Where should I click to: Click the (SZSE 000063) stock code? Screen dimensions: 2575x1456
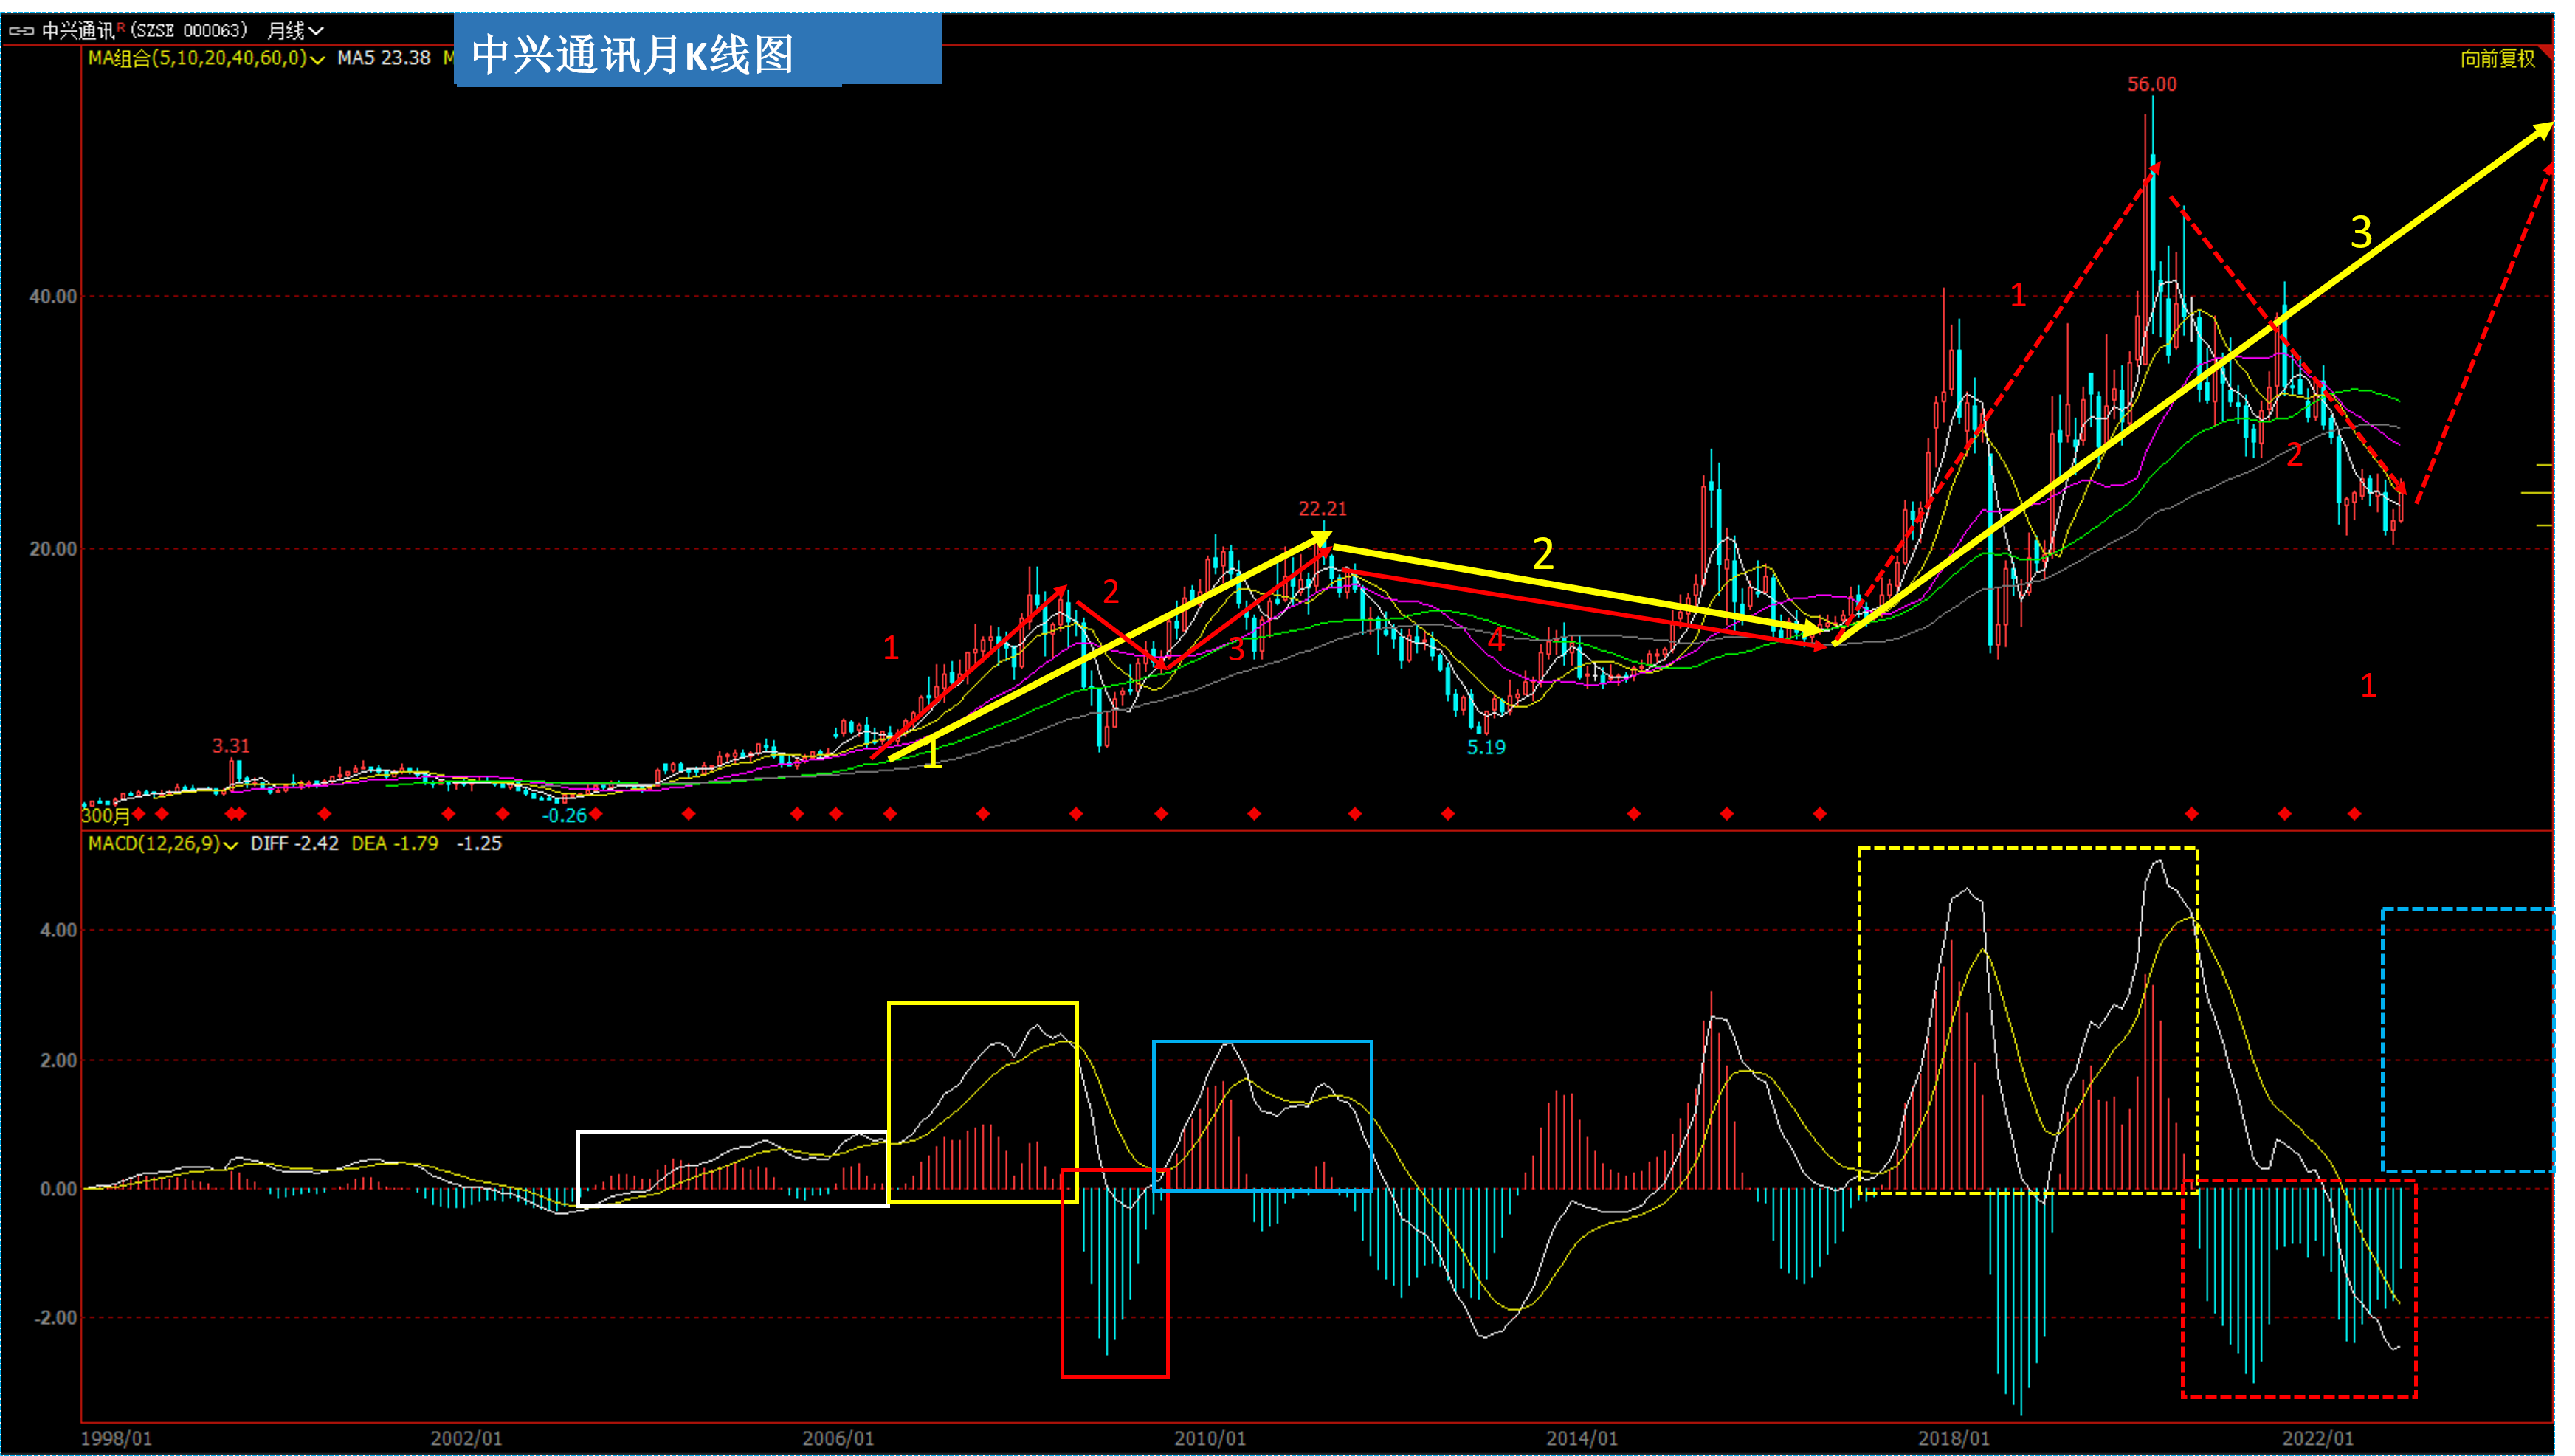[189, 31]
